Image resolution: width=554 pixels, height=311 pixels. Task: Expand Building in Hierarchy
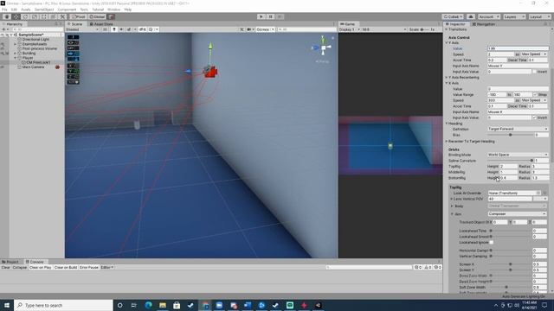(x=16, y=54)
